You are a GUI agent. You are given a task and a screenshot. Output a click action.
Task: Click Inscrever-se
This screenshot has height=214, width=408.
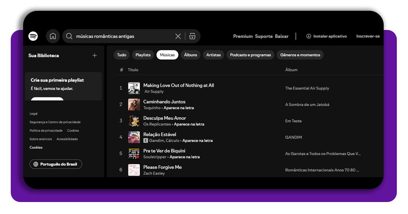(368, 36)
